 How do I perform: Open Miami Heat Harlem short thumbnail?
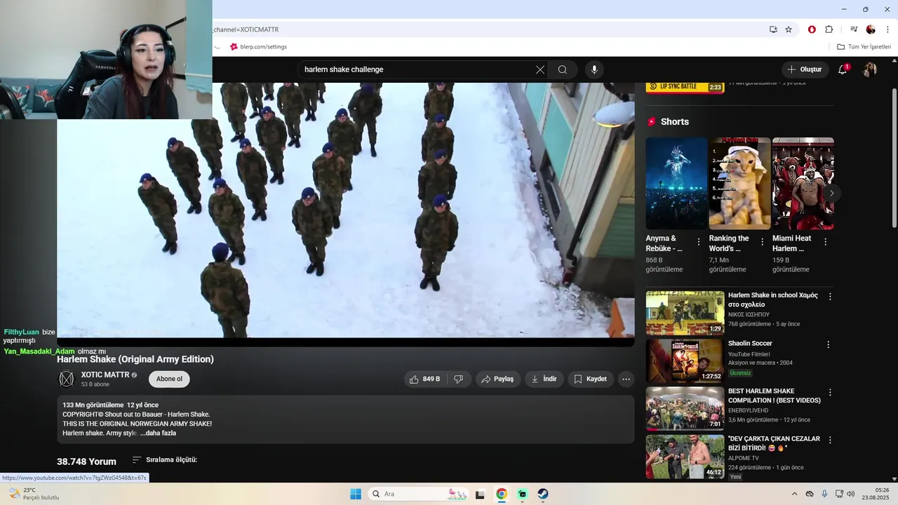[x=803, y=183]
